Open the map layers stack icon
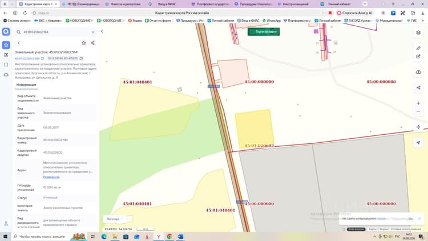428x241 pixels. [x=418, y=33]
